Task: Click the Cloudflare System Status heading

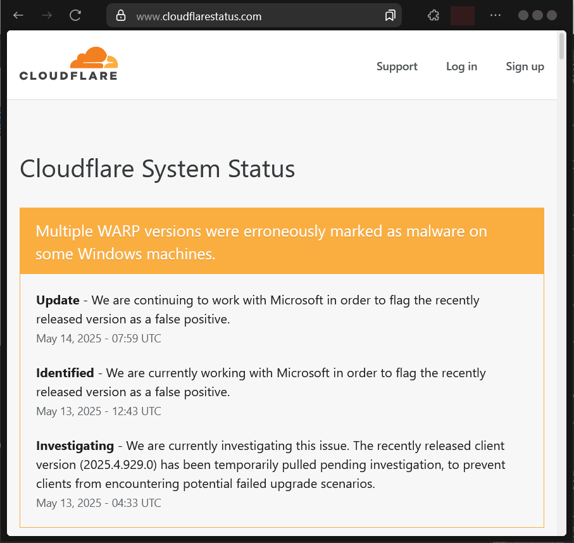Action: coord(158,169)
